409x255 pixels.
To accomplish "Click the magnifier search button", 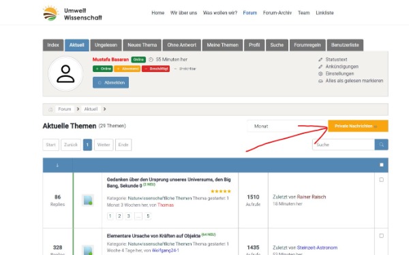I will tap(381, 145).
